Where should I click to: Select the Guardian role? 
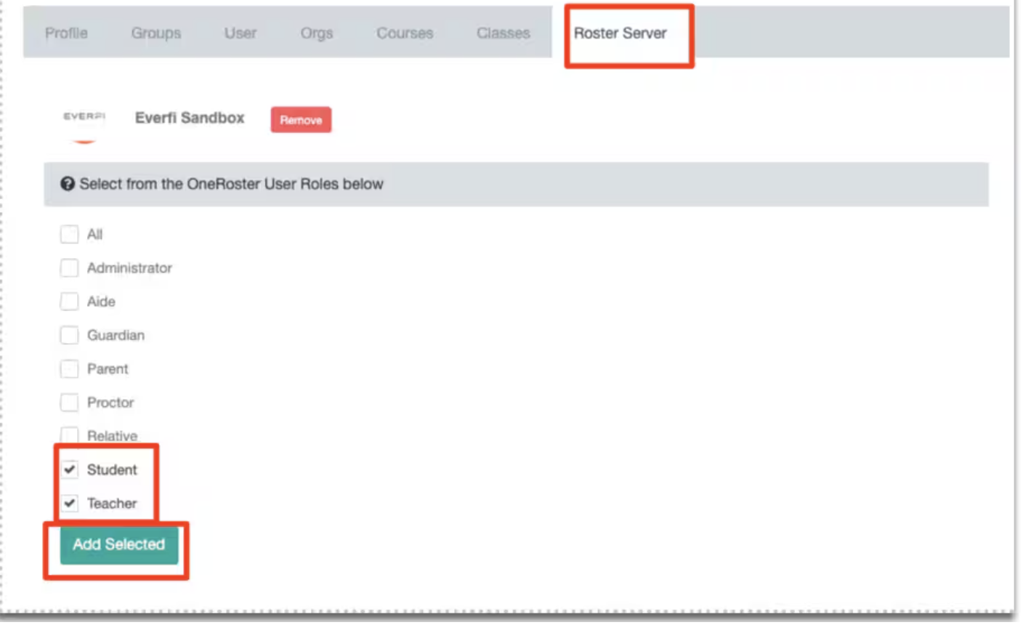point(69,335)
